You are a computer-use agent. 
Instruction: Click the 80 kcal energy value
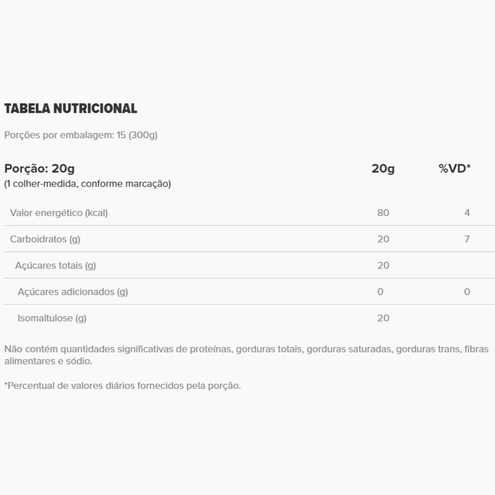tap(383, 213)
